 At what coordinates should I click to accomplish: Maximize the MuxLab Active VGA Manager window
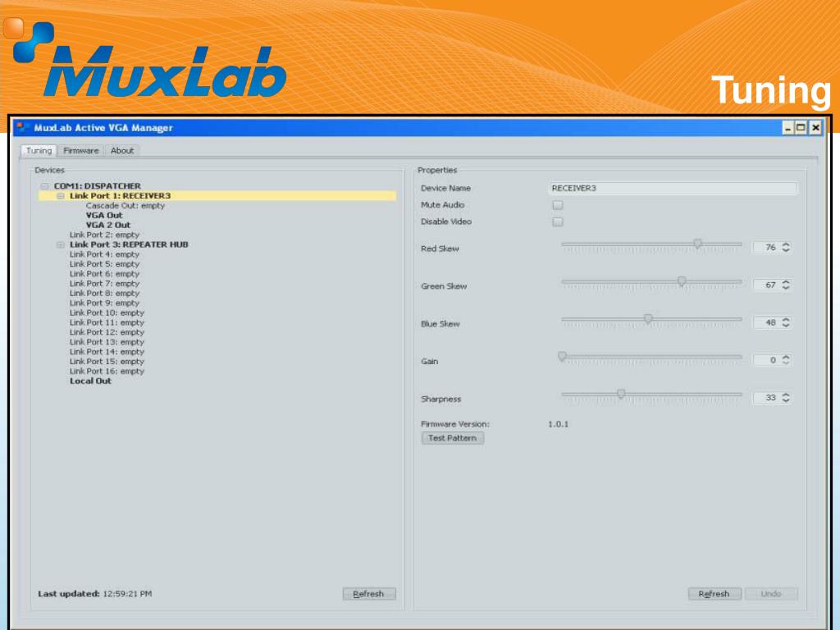point(801,128)
